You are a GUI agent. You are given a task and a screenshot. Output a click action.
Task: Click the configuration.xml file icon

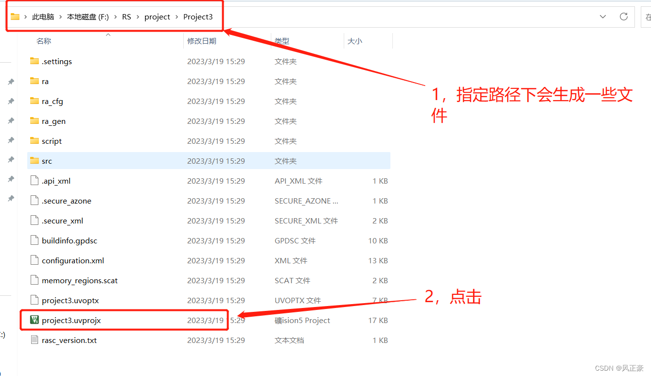34,260
